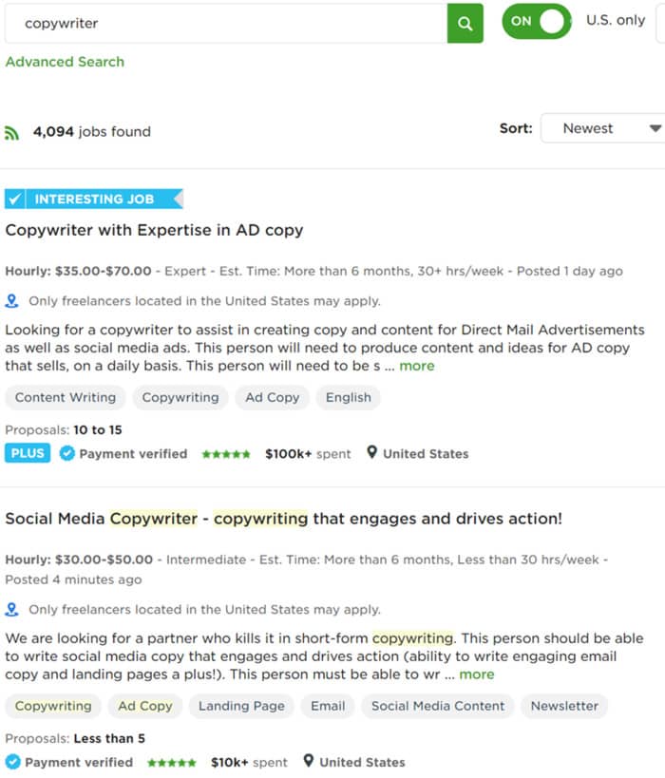Click the orange RSS feed icon
Image resolution: width=665 pixels, height=778 pixels.
(x=11, y=132)
